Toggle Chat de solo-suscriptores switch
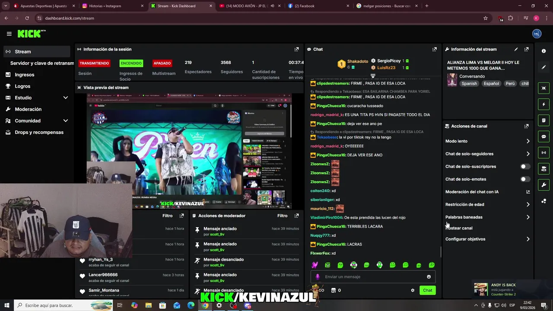This screenshot has height=311, width=553. (x=525, y=166)
